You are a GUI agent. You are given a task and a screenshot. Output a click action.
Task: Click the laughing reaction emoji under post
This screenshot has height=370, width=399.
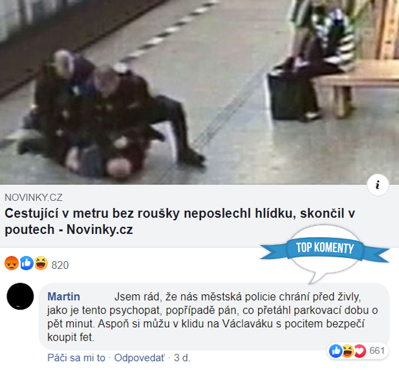(41, 263)
